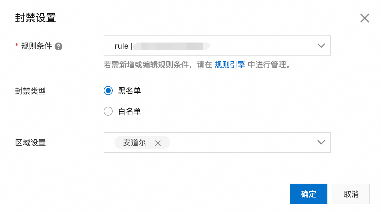
Task: Open the 规则引擎 link
Action: click(230, 65)
